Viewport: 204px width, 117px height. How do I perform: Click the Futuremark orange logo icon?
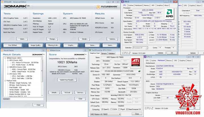(x=98, y=7)
